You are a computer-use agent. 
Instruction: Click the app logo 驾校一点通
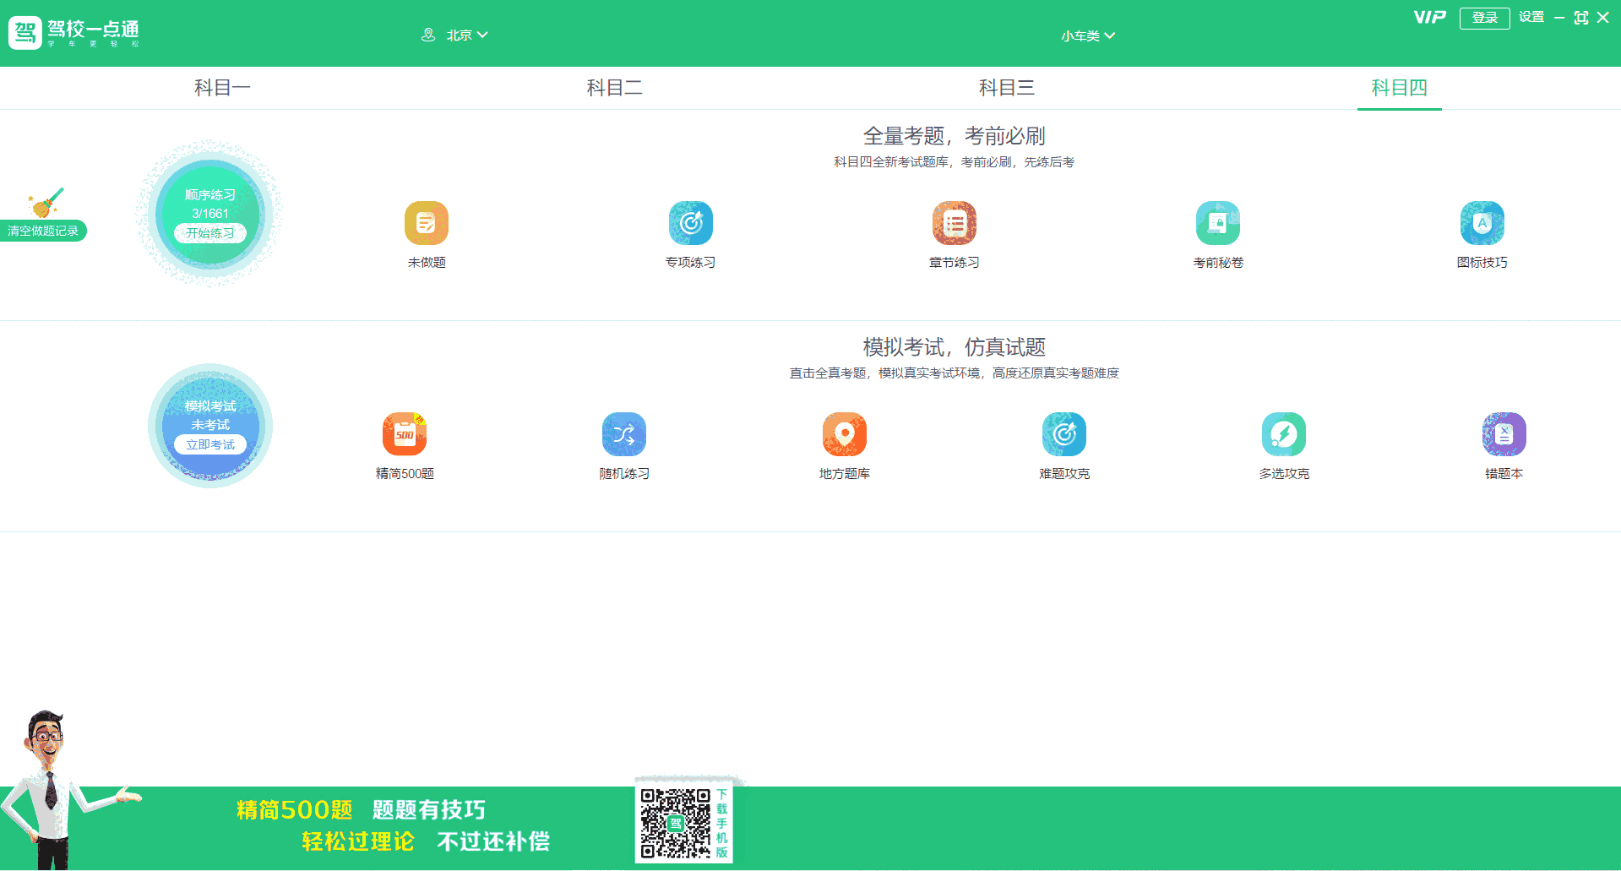pyautogui.click(x=74, y=33)
